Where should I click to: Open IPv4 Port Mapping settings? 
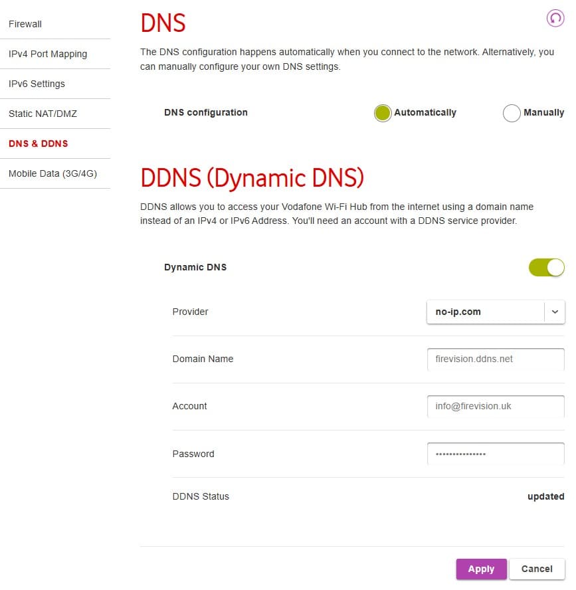click(x=48, y=54)
